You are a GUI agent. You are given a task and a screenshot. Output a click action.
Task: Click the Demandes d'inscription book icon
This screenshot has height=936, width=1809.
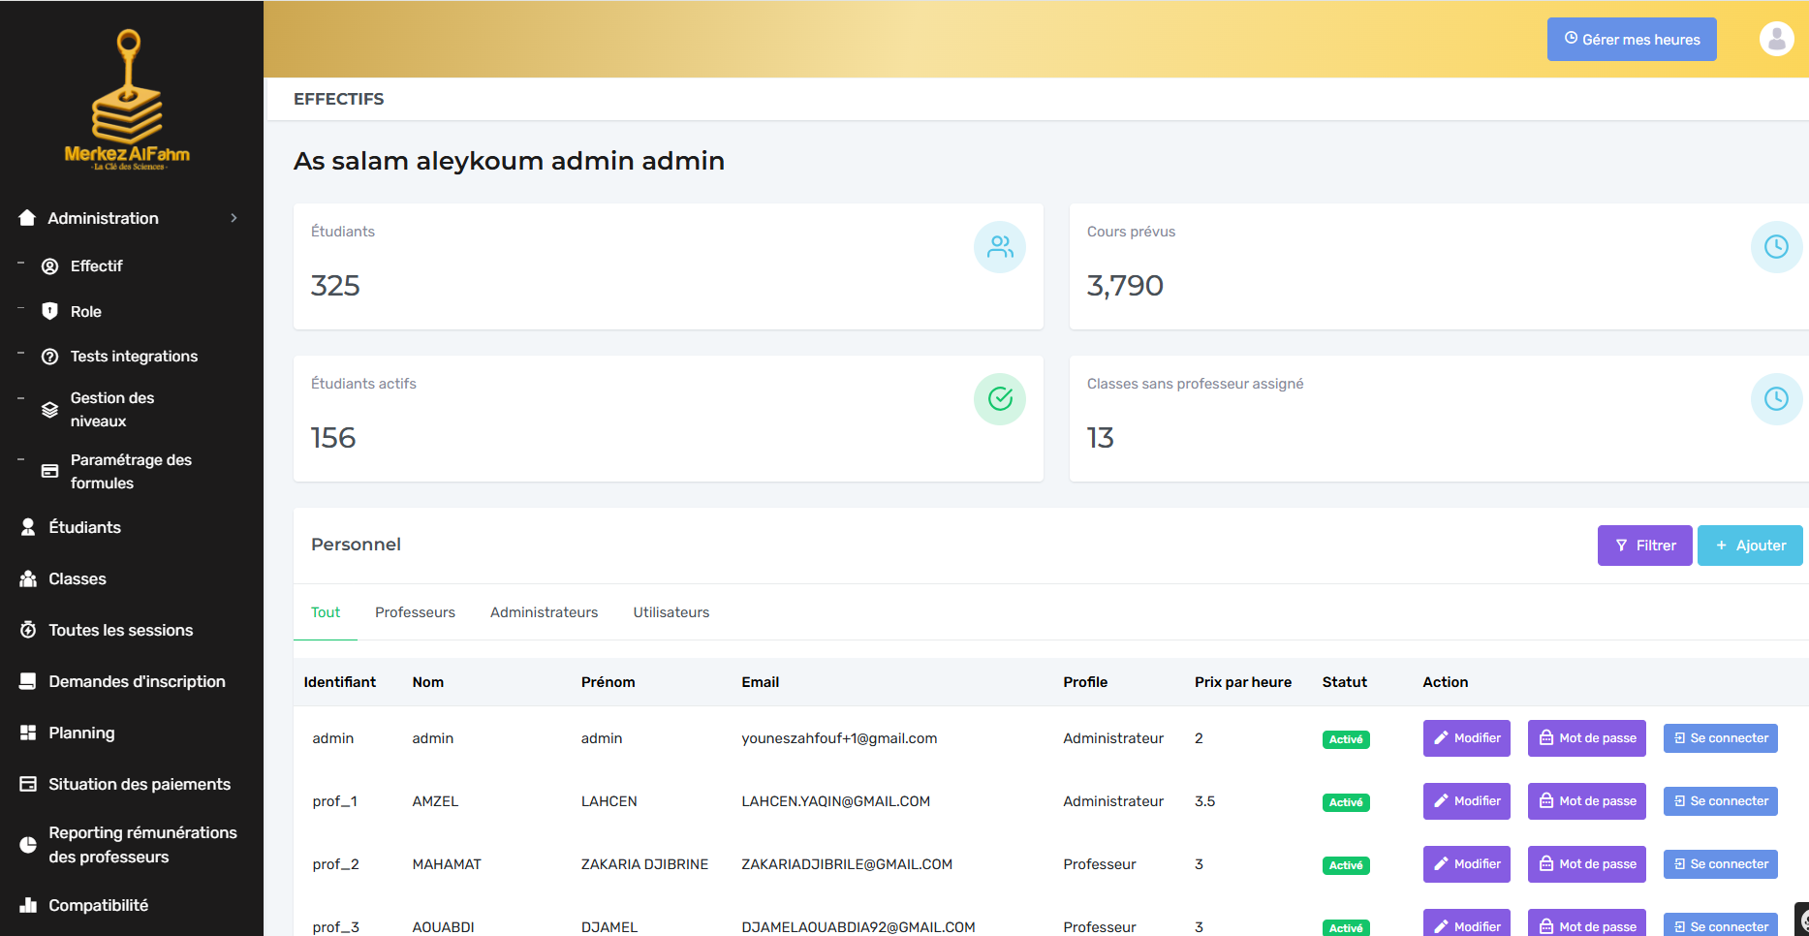click(28, 681)
